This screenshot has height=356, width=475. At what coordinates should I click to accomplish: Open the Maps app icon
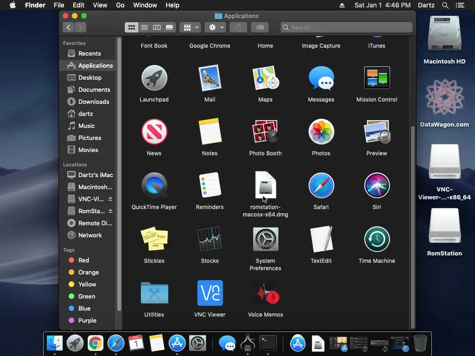(265, 78)
